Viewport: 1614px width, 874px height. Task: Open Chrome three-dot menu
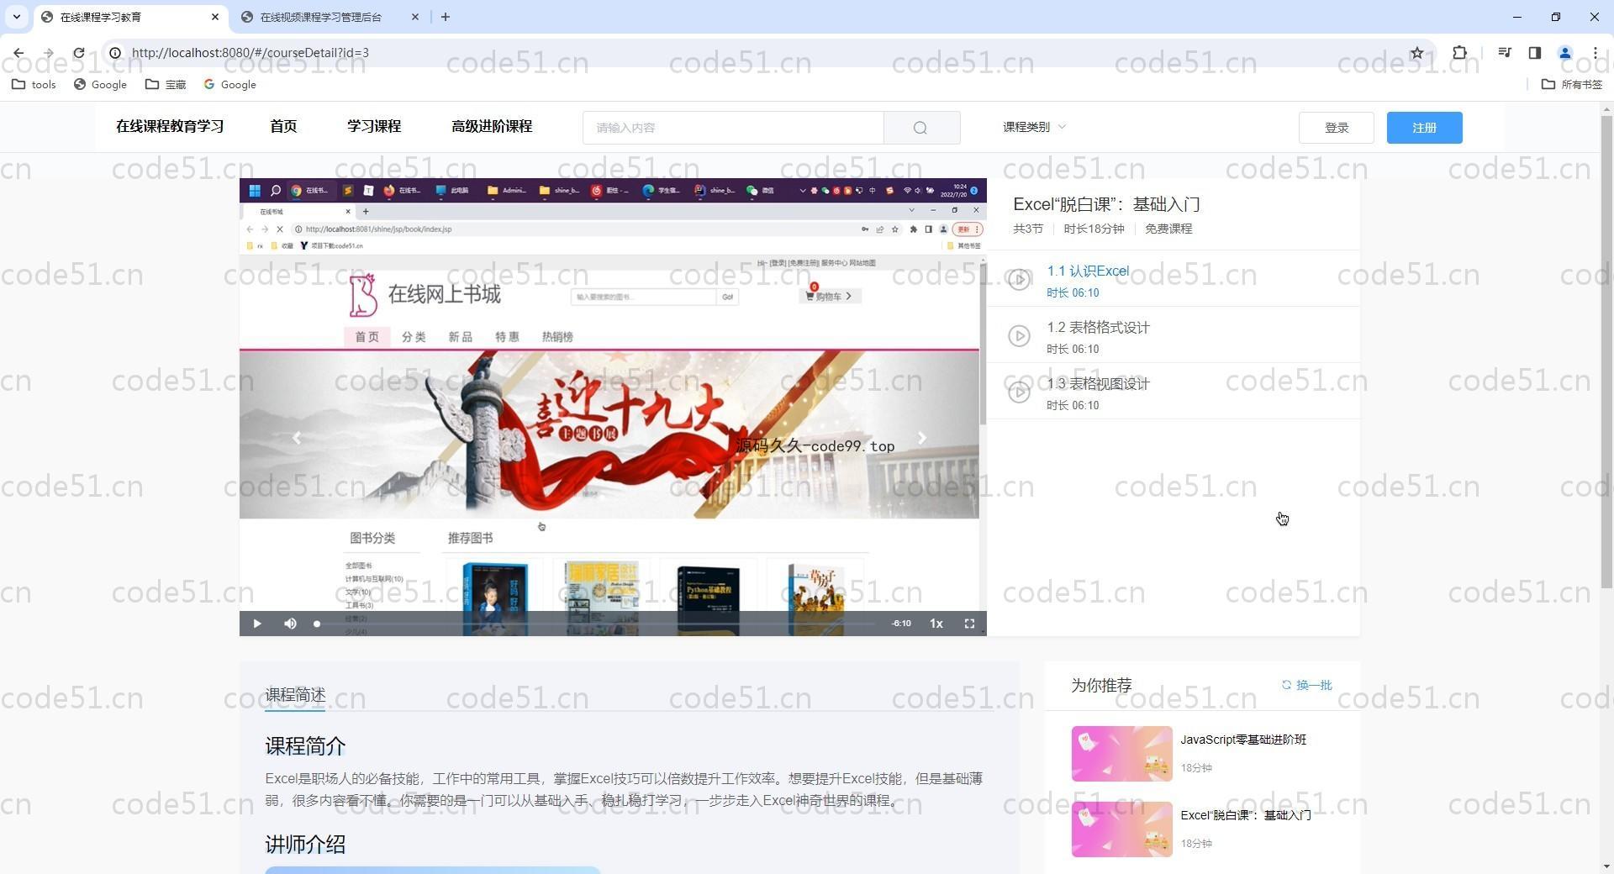pos(1596,53)
